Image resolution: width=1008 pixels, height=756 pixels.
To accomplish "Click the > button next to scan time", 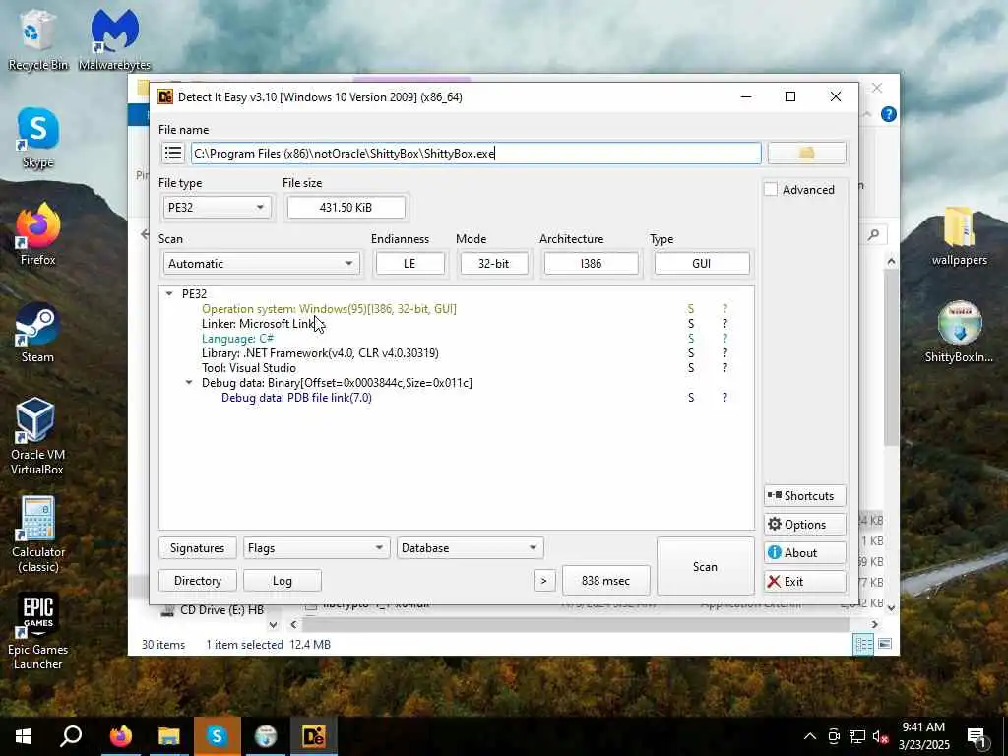I will pos(543,581).
